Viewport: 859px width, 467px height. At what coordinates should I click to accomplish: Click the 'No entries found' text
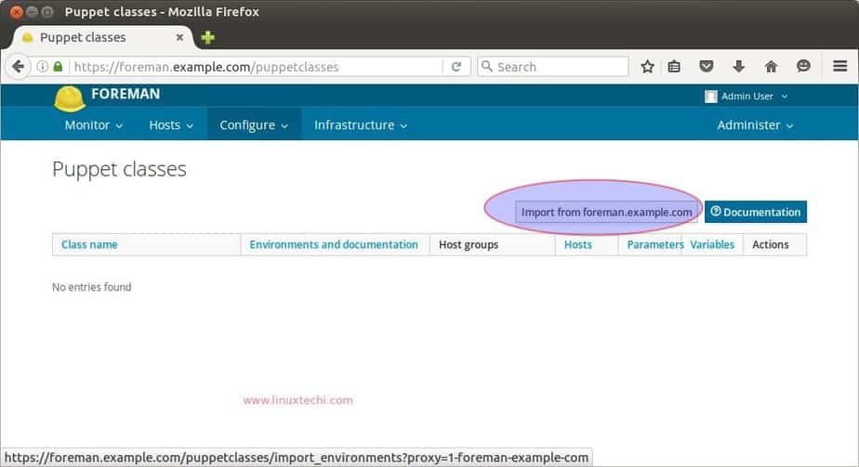tap(91, 287)
